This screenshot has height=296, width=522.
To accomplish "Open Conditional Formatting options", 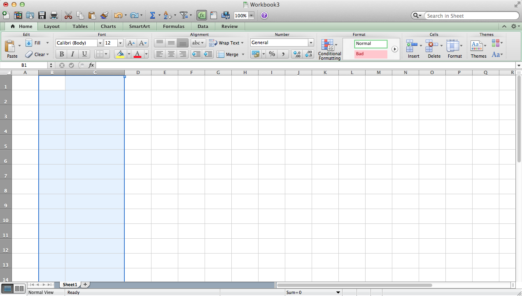I will [329, 49].
